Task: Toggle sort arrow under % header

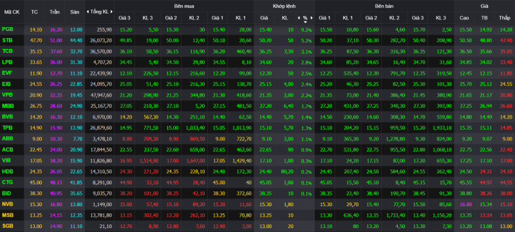Action: pyautogui.click(x=305, y=22)
